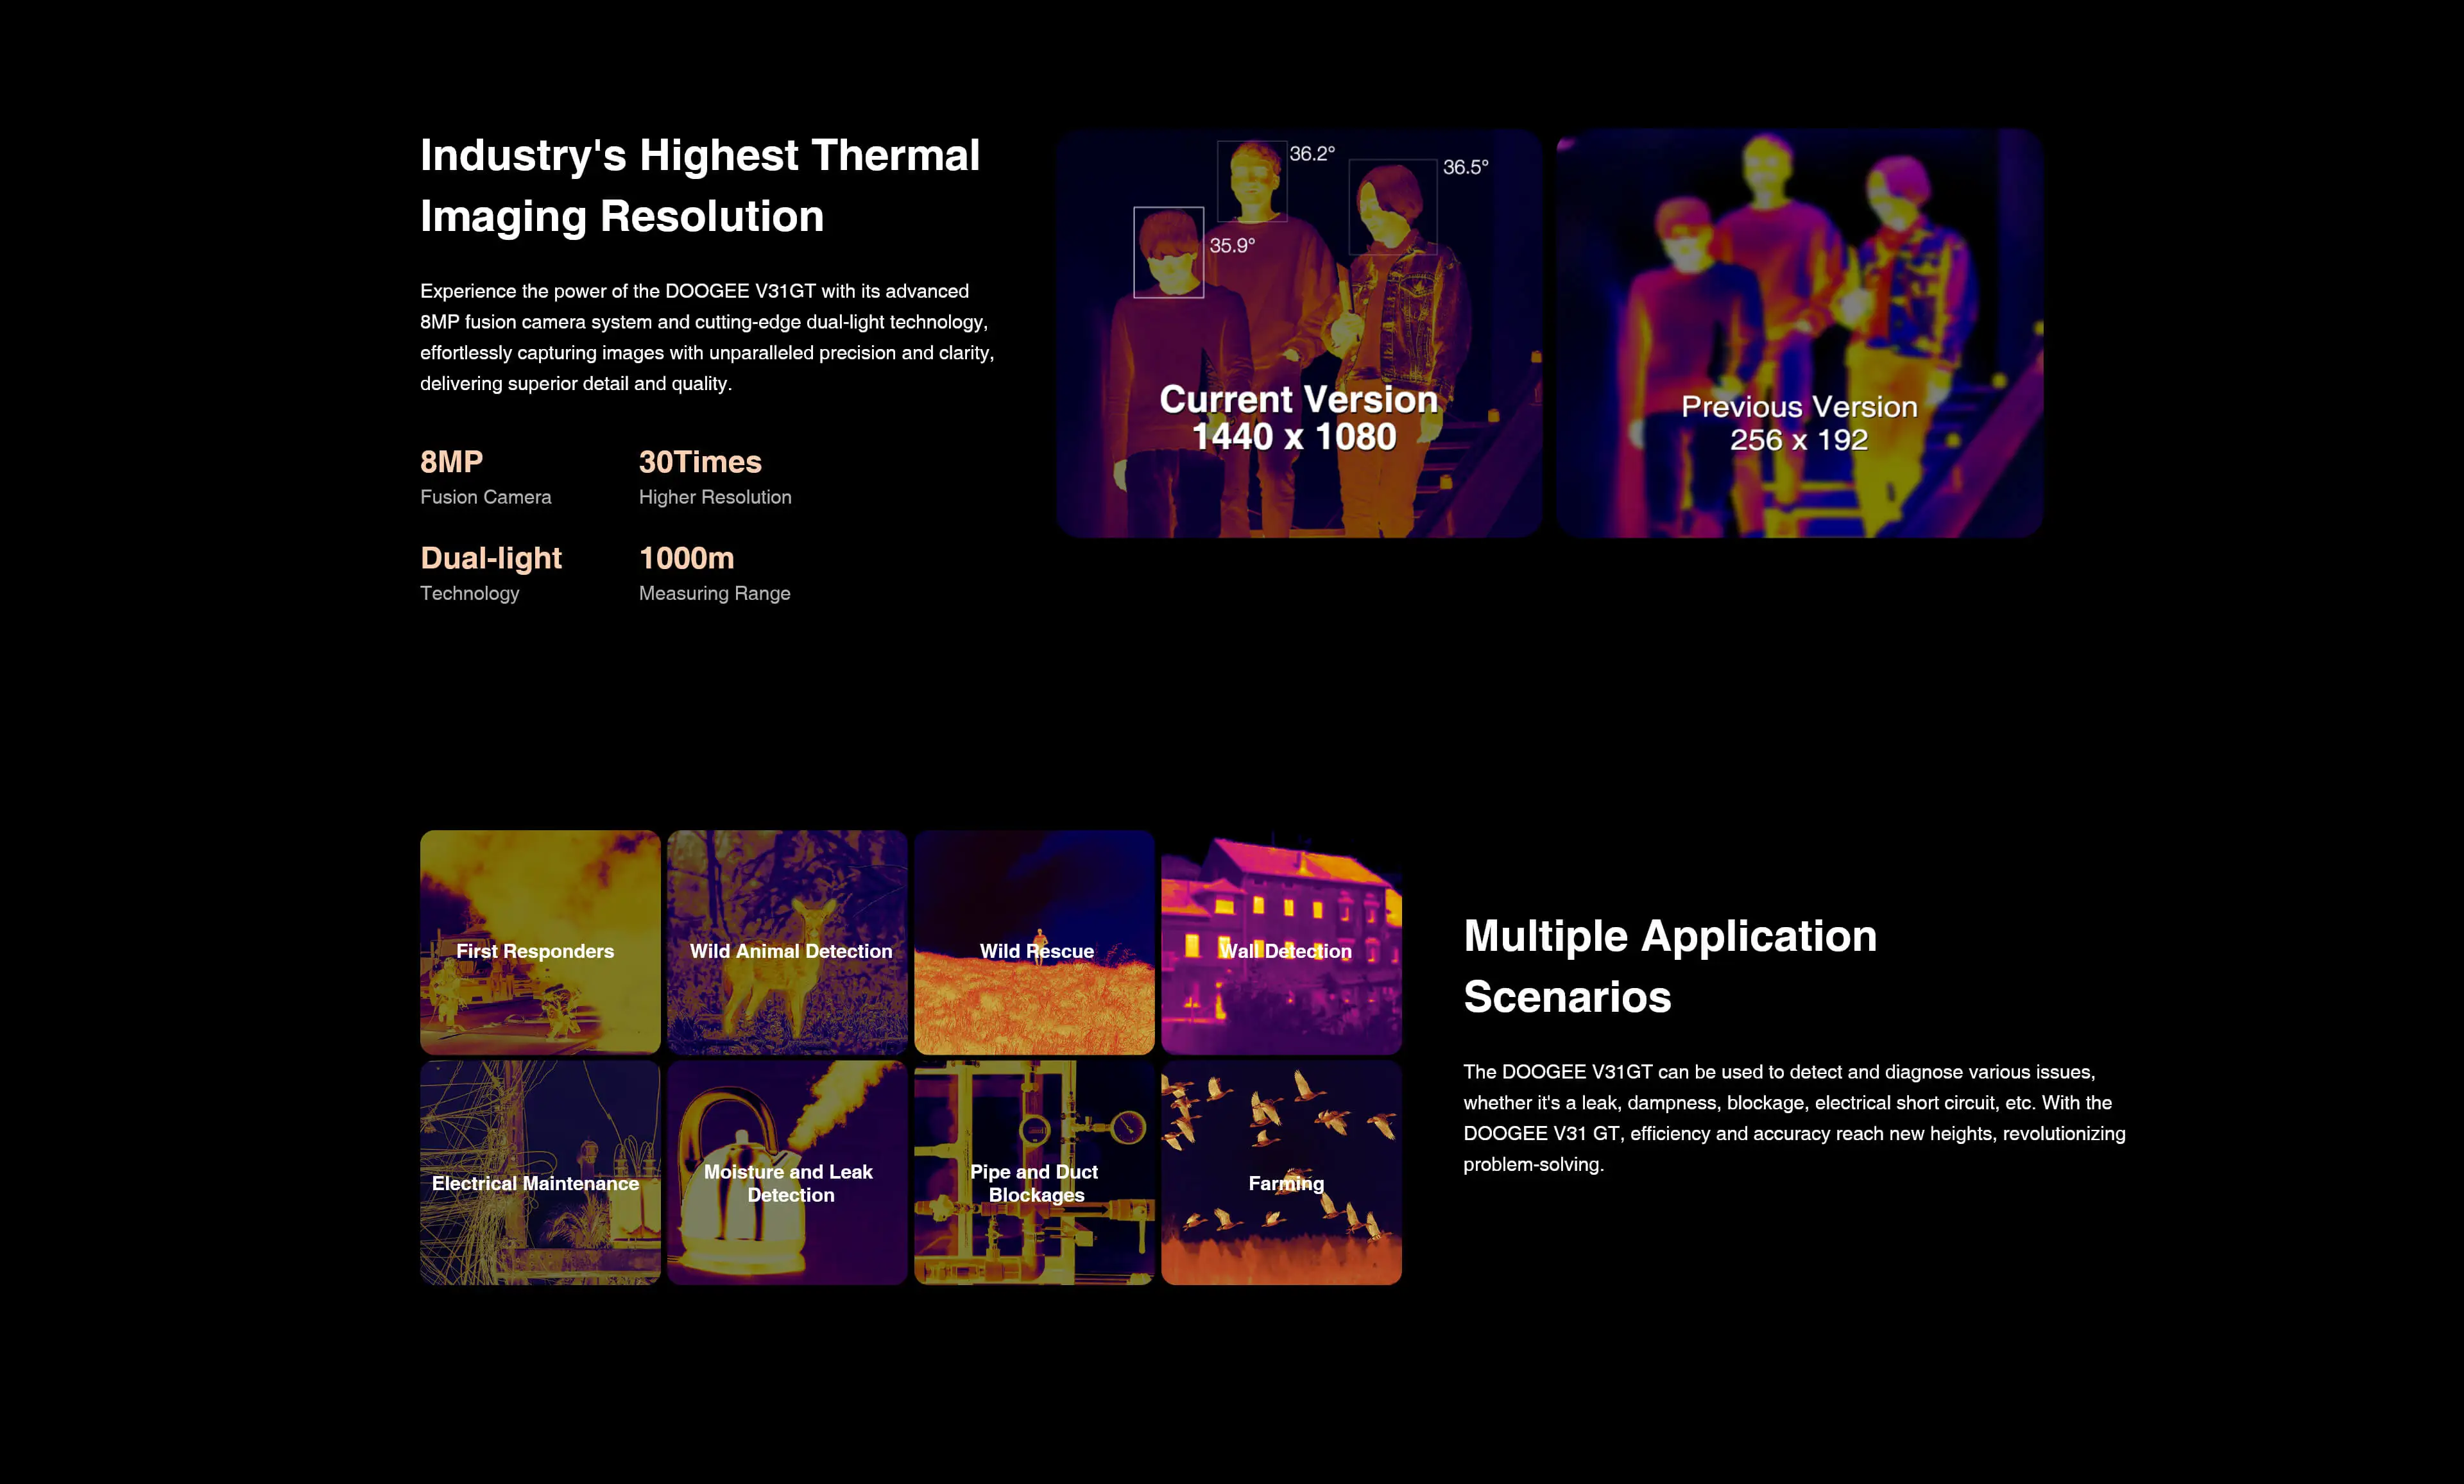Viewport: 2464px width, 1484px height.
Task: Click the Wall Detection house thumbnail
Action: (1281, 941)
